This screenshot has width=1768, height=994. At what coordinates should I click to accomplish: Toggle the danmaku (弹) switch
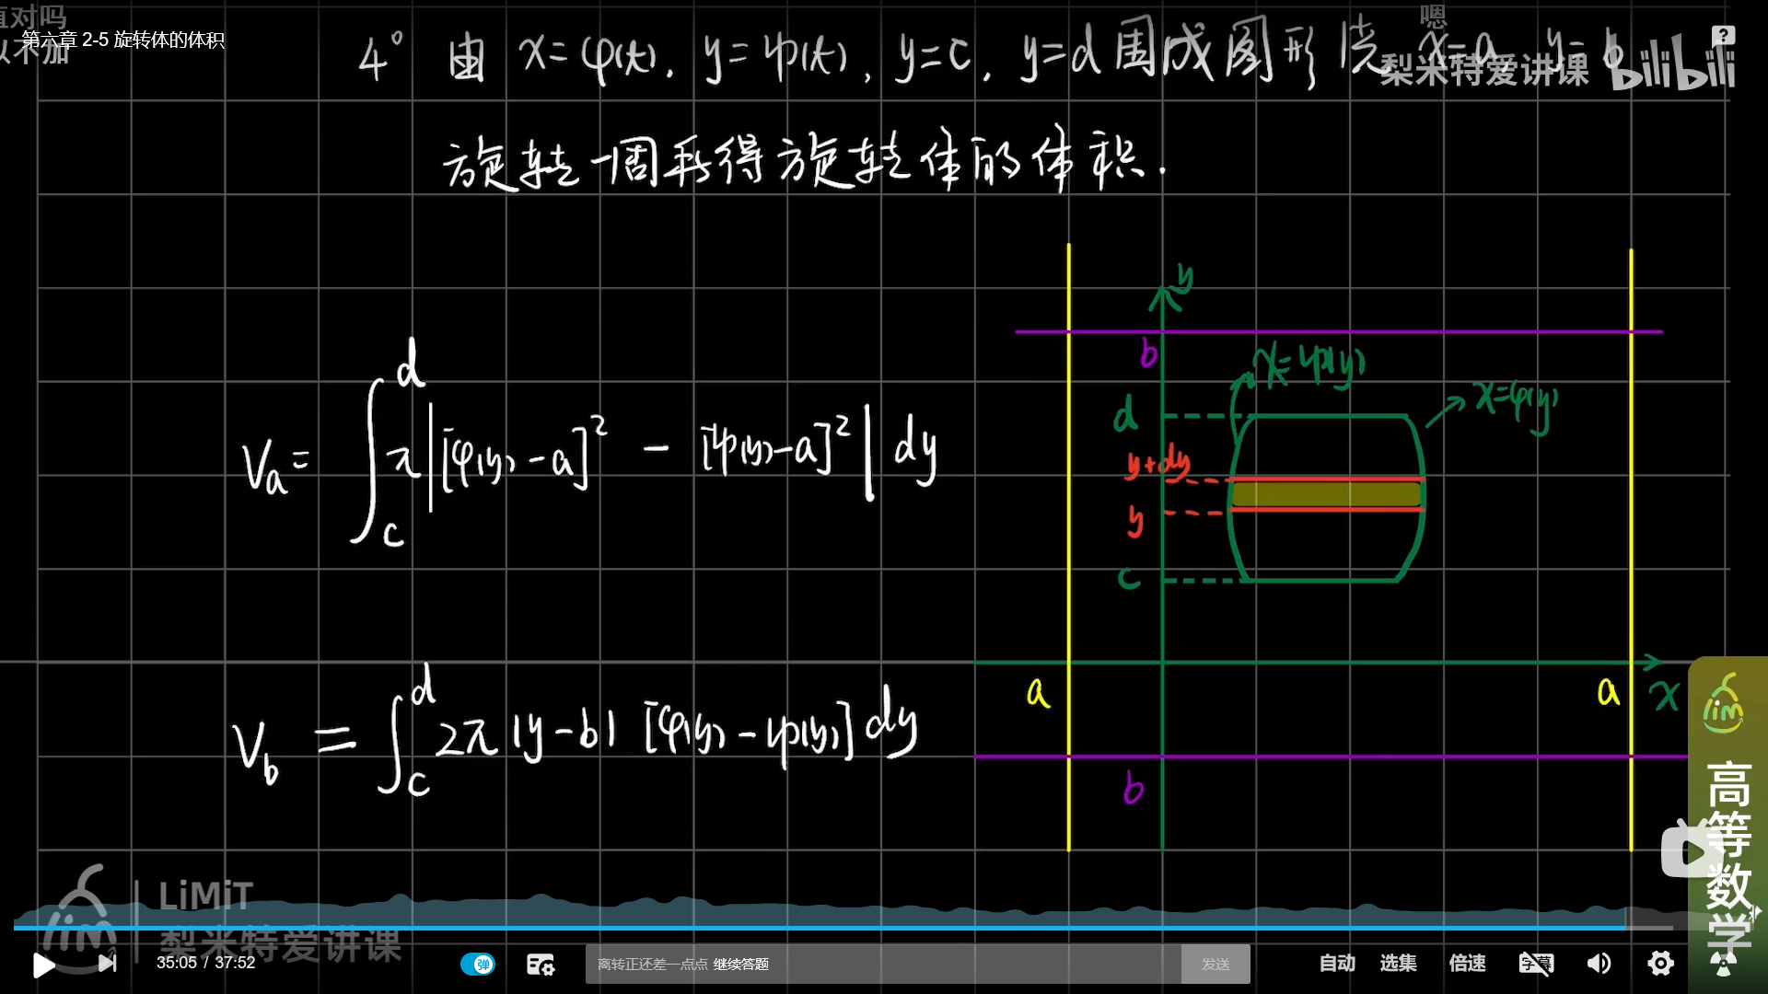pyautogui.click(x=478, y=964)
